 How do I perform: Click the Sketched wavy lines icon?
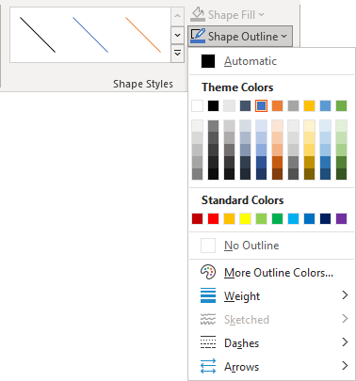208,319
